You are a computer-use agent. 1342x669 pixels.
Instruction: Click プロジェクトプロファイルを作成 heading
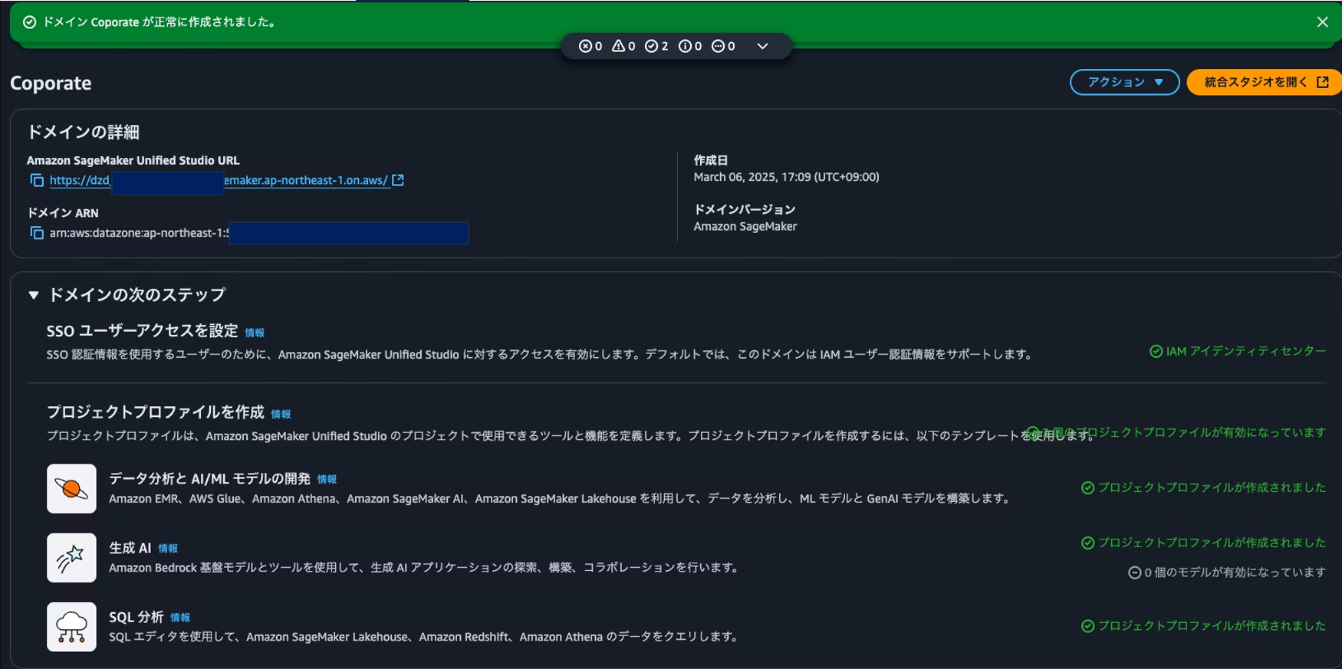coord(155,412)
